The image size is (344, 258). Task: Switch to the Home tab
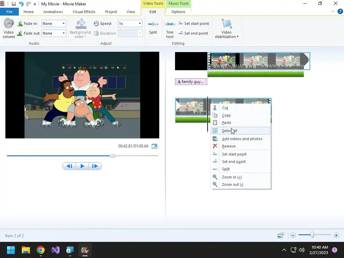(x=29, y=12)
